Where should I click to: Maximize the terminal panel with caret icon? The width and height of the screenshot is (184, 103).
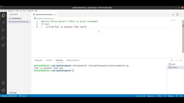click(x=177, y=60)
